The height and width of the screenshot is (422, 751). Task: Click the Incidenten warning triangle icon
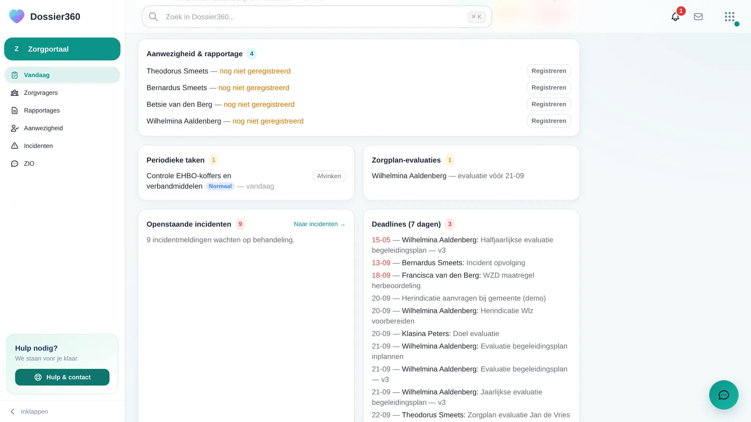coord(15,146)
